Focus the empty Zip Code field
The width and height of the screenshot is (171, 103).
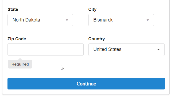pos(45,50)
